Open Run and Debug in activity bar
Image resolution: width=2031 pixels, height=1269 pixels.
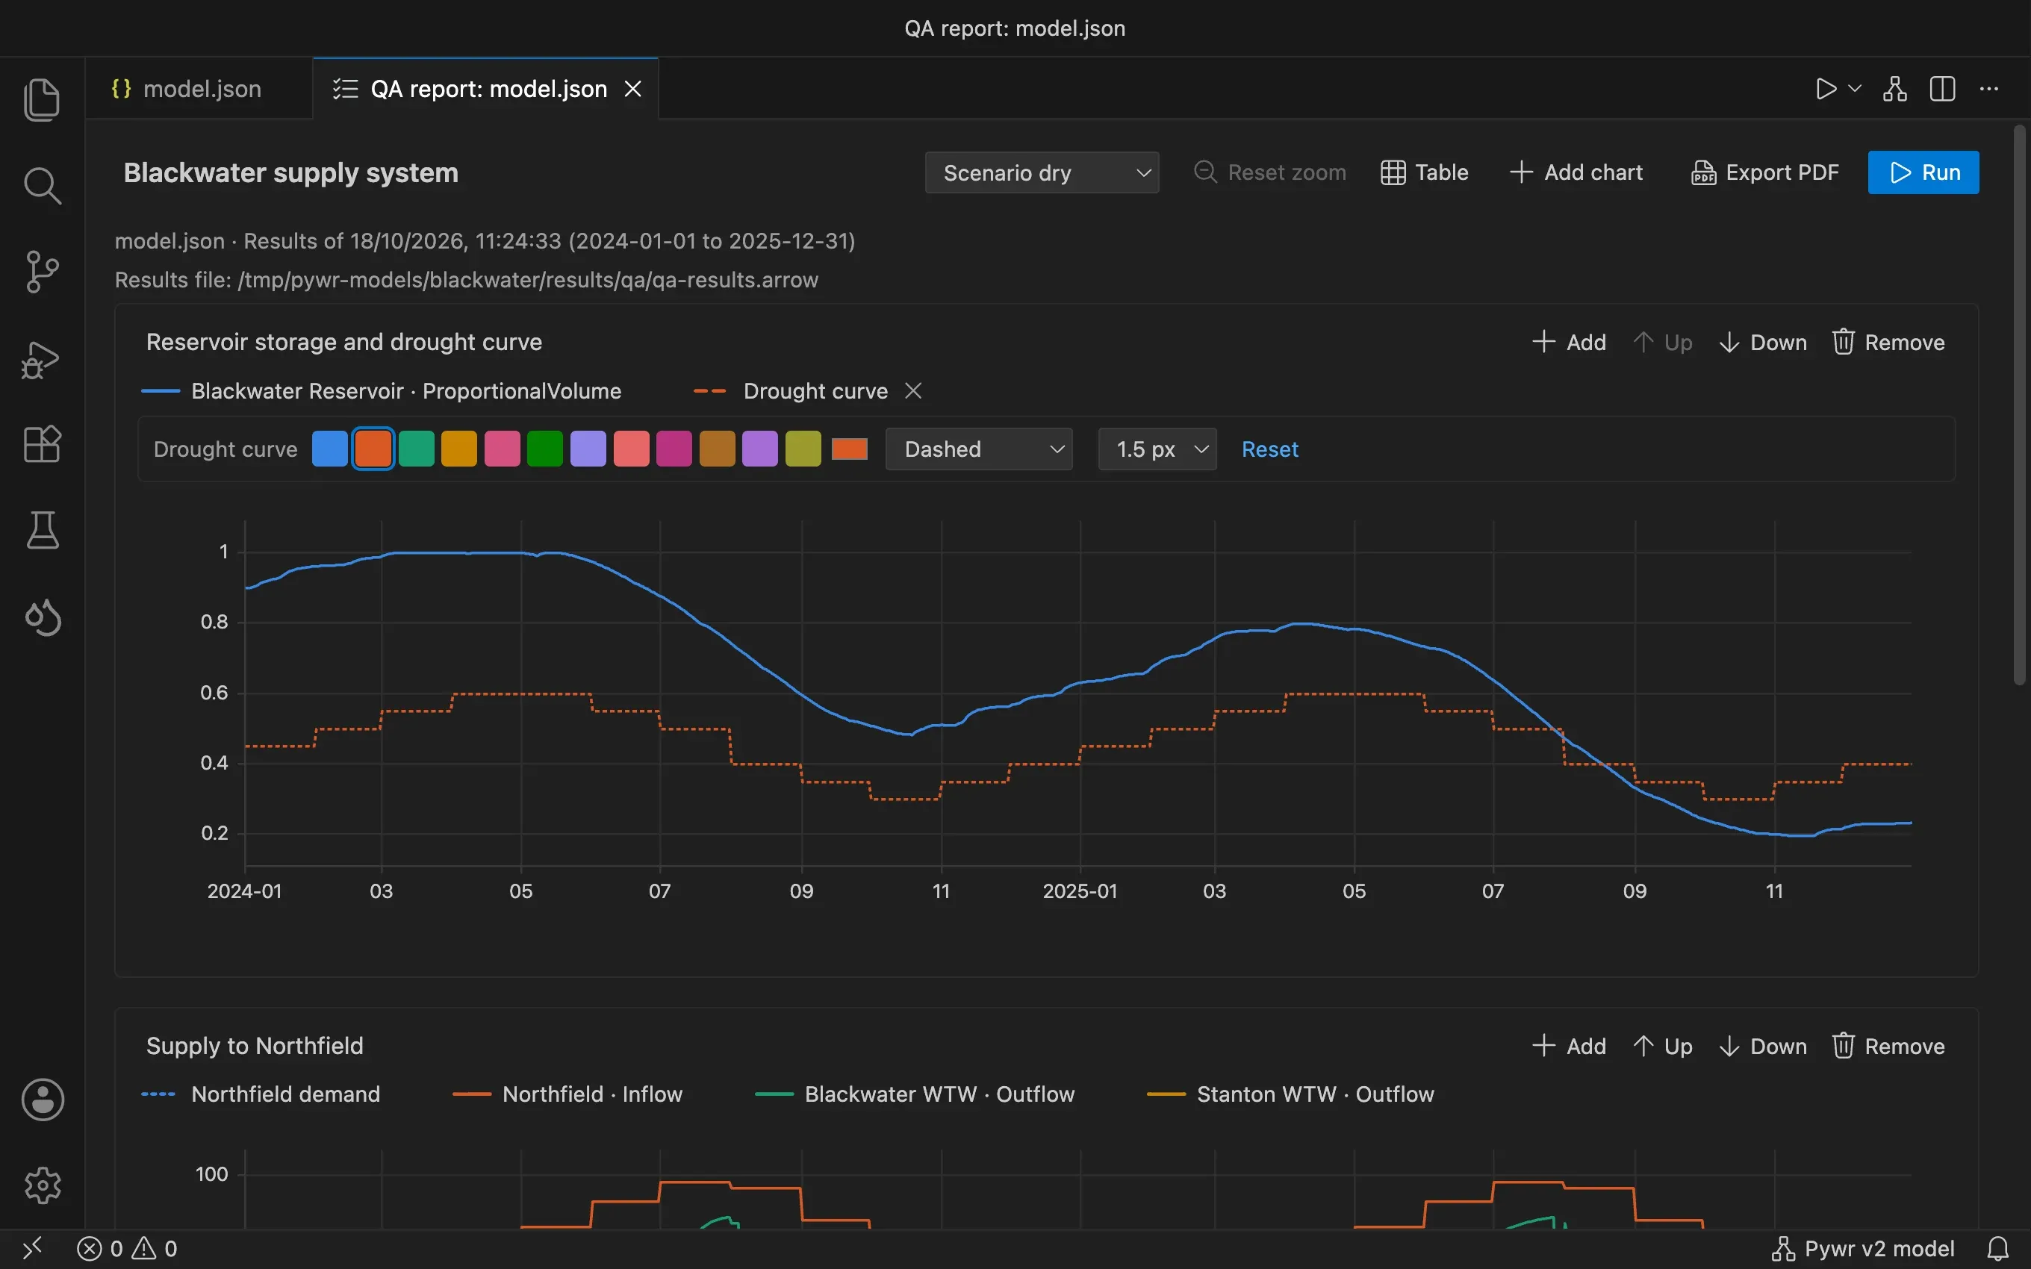pyautogui.click(x=42, y=359)
